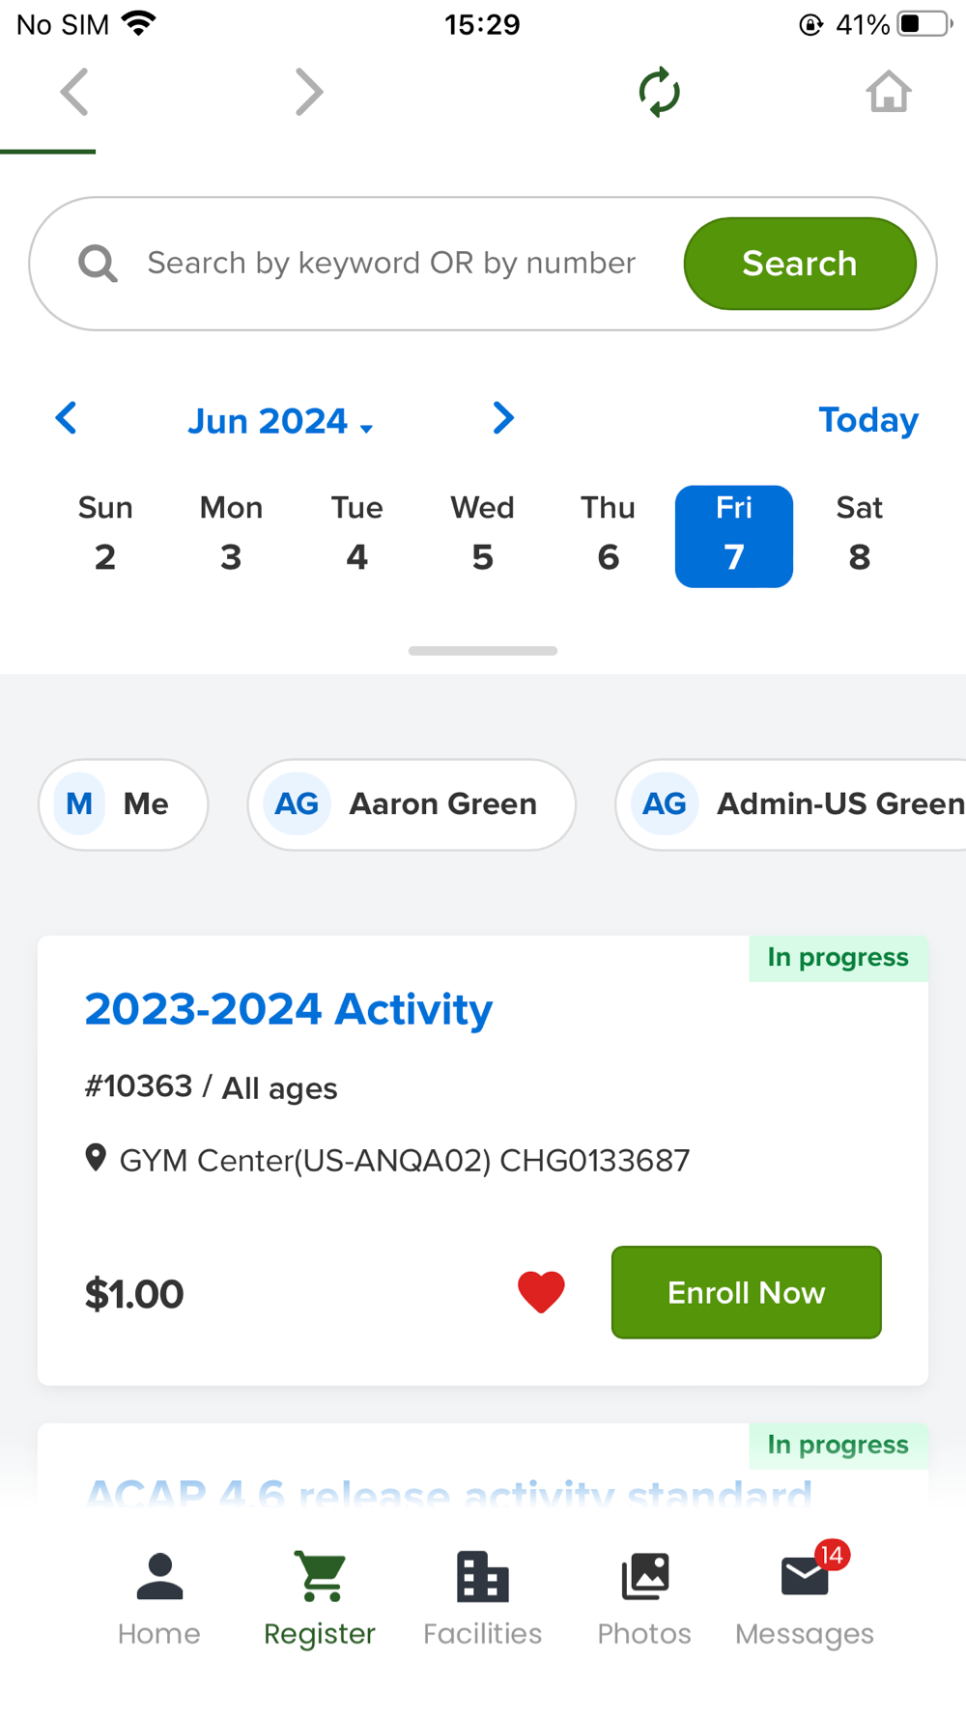The image size is (966, 1717).
Task: Toggle the Aaron Green filter chip
Action: click(x=412, y=804)
